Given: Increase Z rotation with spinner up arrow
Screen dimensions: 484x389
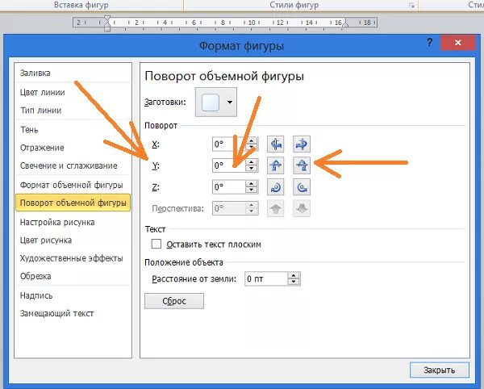Looking at the screenshot, I should (x=252, y=184).
